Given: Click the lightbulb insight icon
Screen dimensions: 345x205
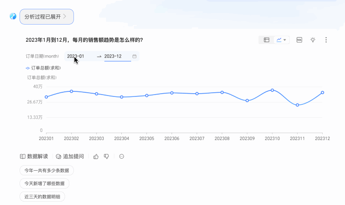Looking at the screenshot, I should pos(312,40).
